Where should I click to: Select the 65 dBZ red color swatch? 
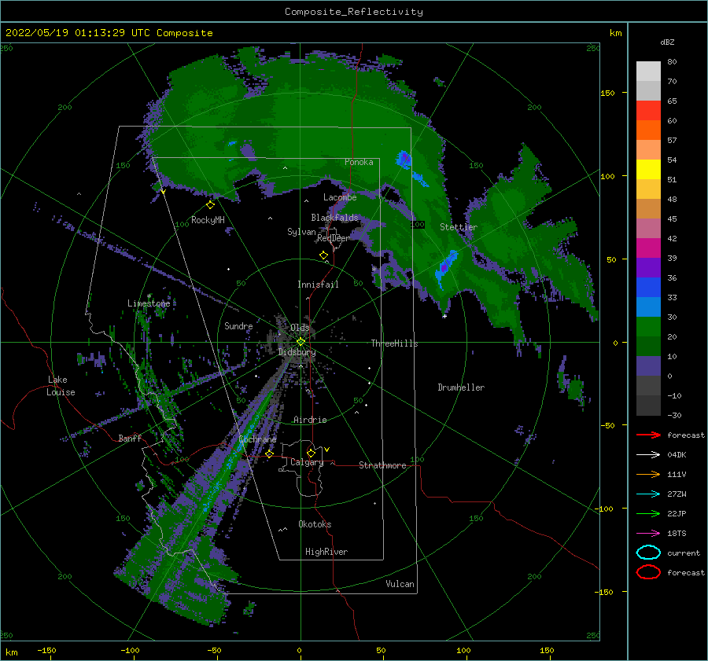pyautogui.click(x=648, y=111)
